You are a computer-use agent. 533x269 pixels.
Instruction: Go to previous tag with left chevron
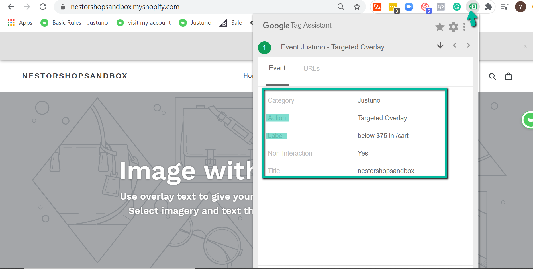pyautogui.click(x=455, y=45)
